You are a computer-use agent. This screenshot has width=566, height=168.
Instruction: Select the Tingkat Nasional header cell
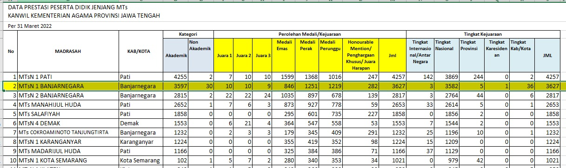[446, 56]
